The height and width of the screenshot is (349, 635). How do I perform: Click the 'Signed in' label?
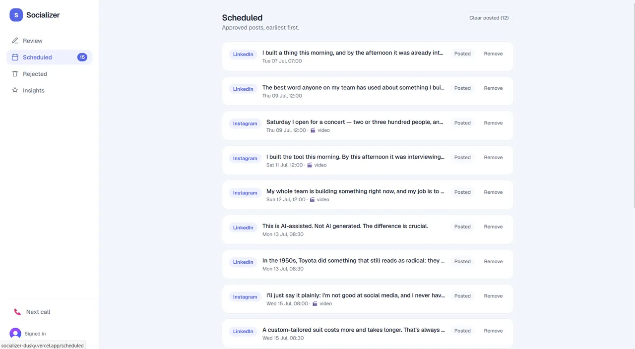pyautogui.click(x=35, y=334)
